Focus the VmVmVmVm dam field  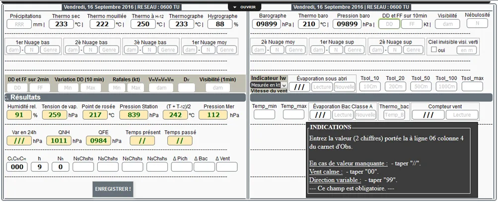pyautogui.click(x=161, y=88)
